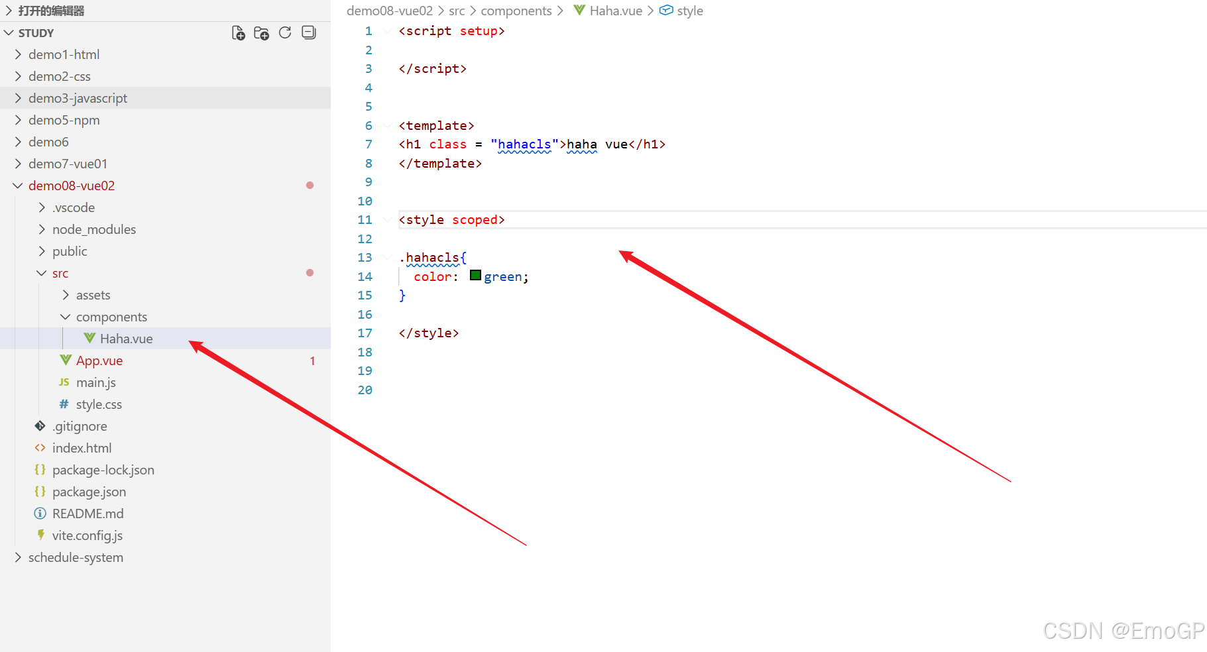Expand the .vscode folder
Image resolution: width=1207 pixels, height=652 pixels.
point(42,207)
